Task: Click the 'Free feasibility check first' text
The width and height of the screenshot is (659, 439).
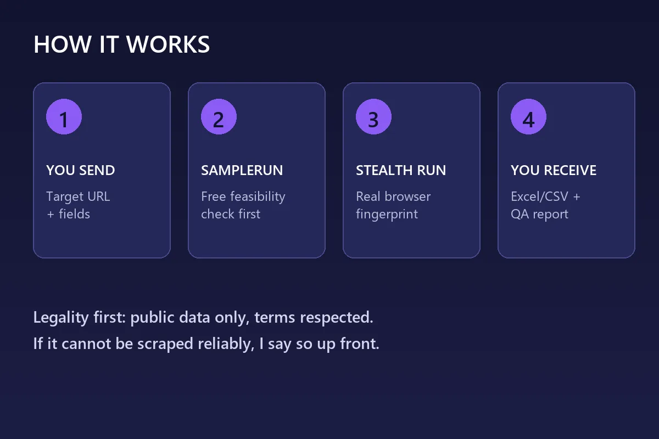Action: [x=243, y=205]
